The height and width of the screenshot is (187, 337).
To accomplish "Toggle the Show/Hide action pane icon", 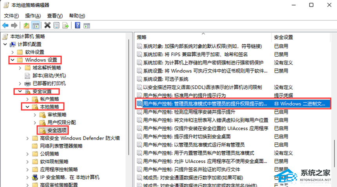I will tap(86, 25).
